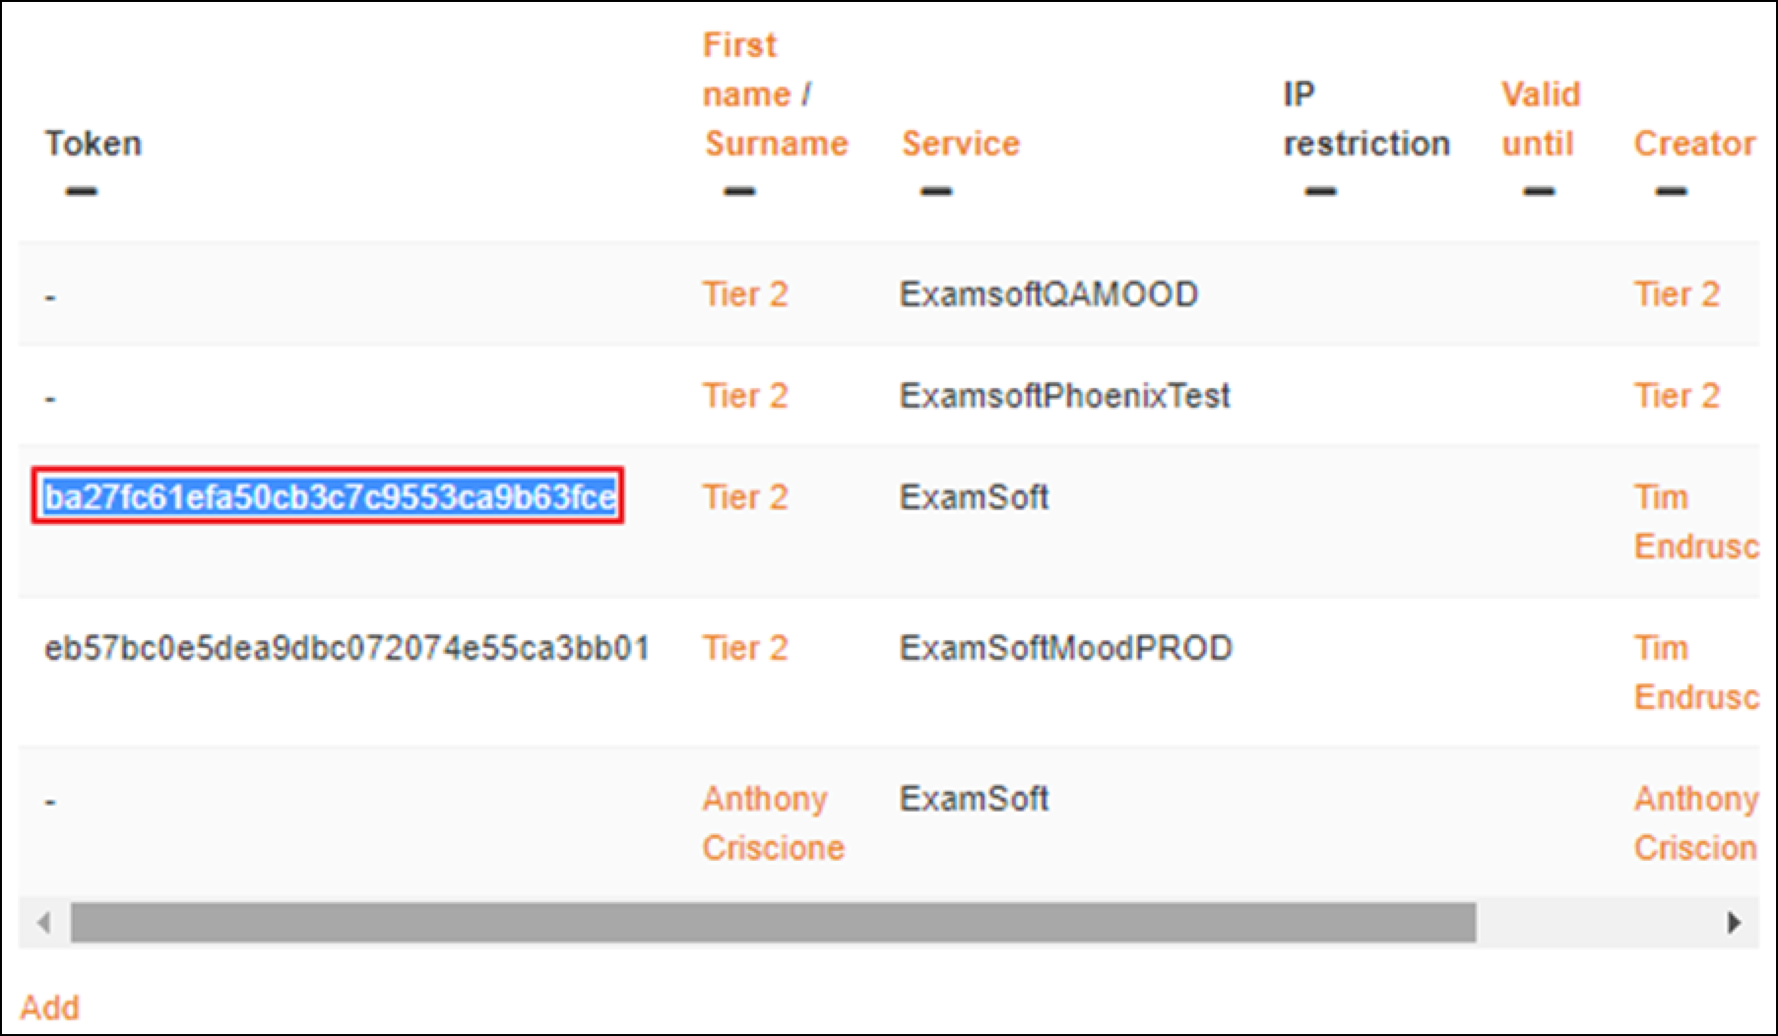
Task: Sort the table by First name
Action: tap(748, 69)
